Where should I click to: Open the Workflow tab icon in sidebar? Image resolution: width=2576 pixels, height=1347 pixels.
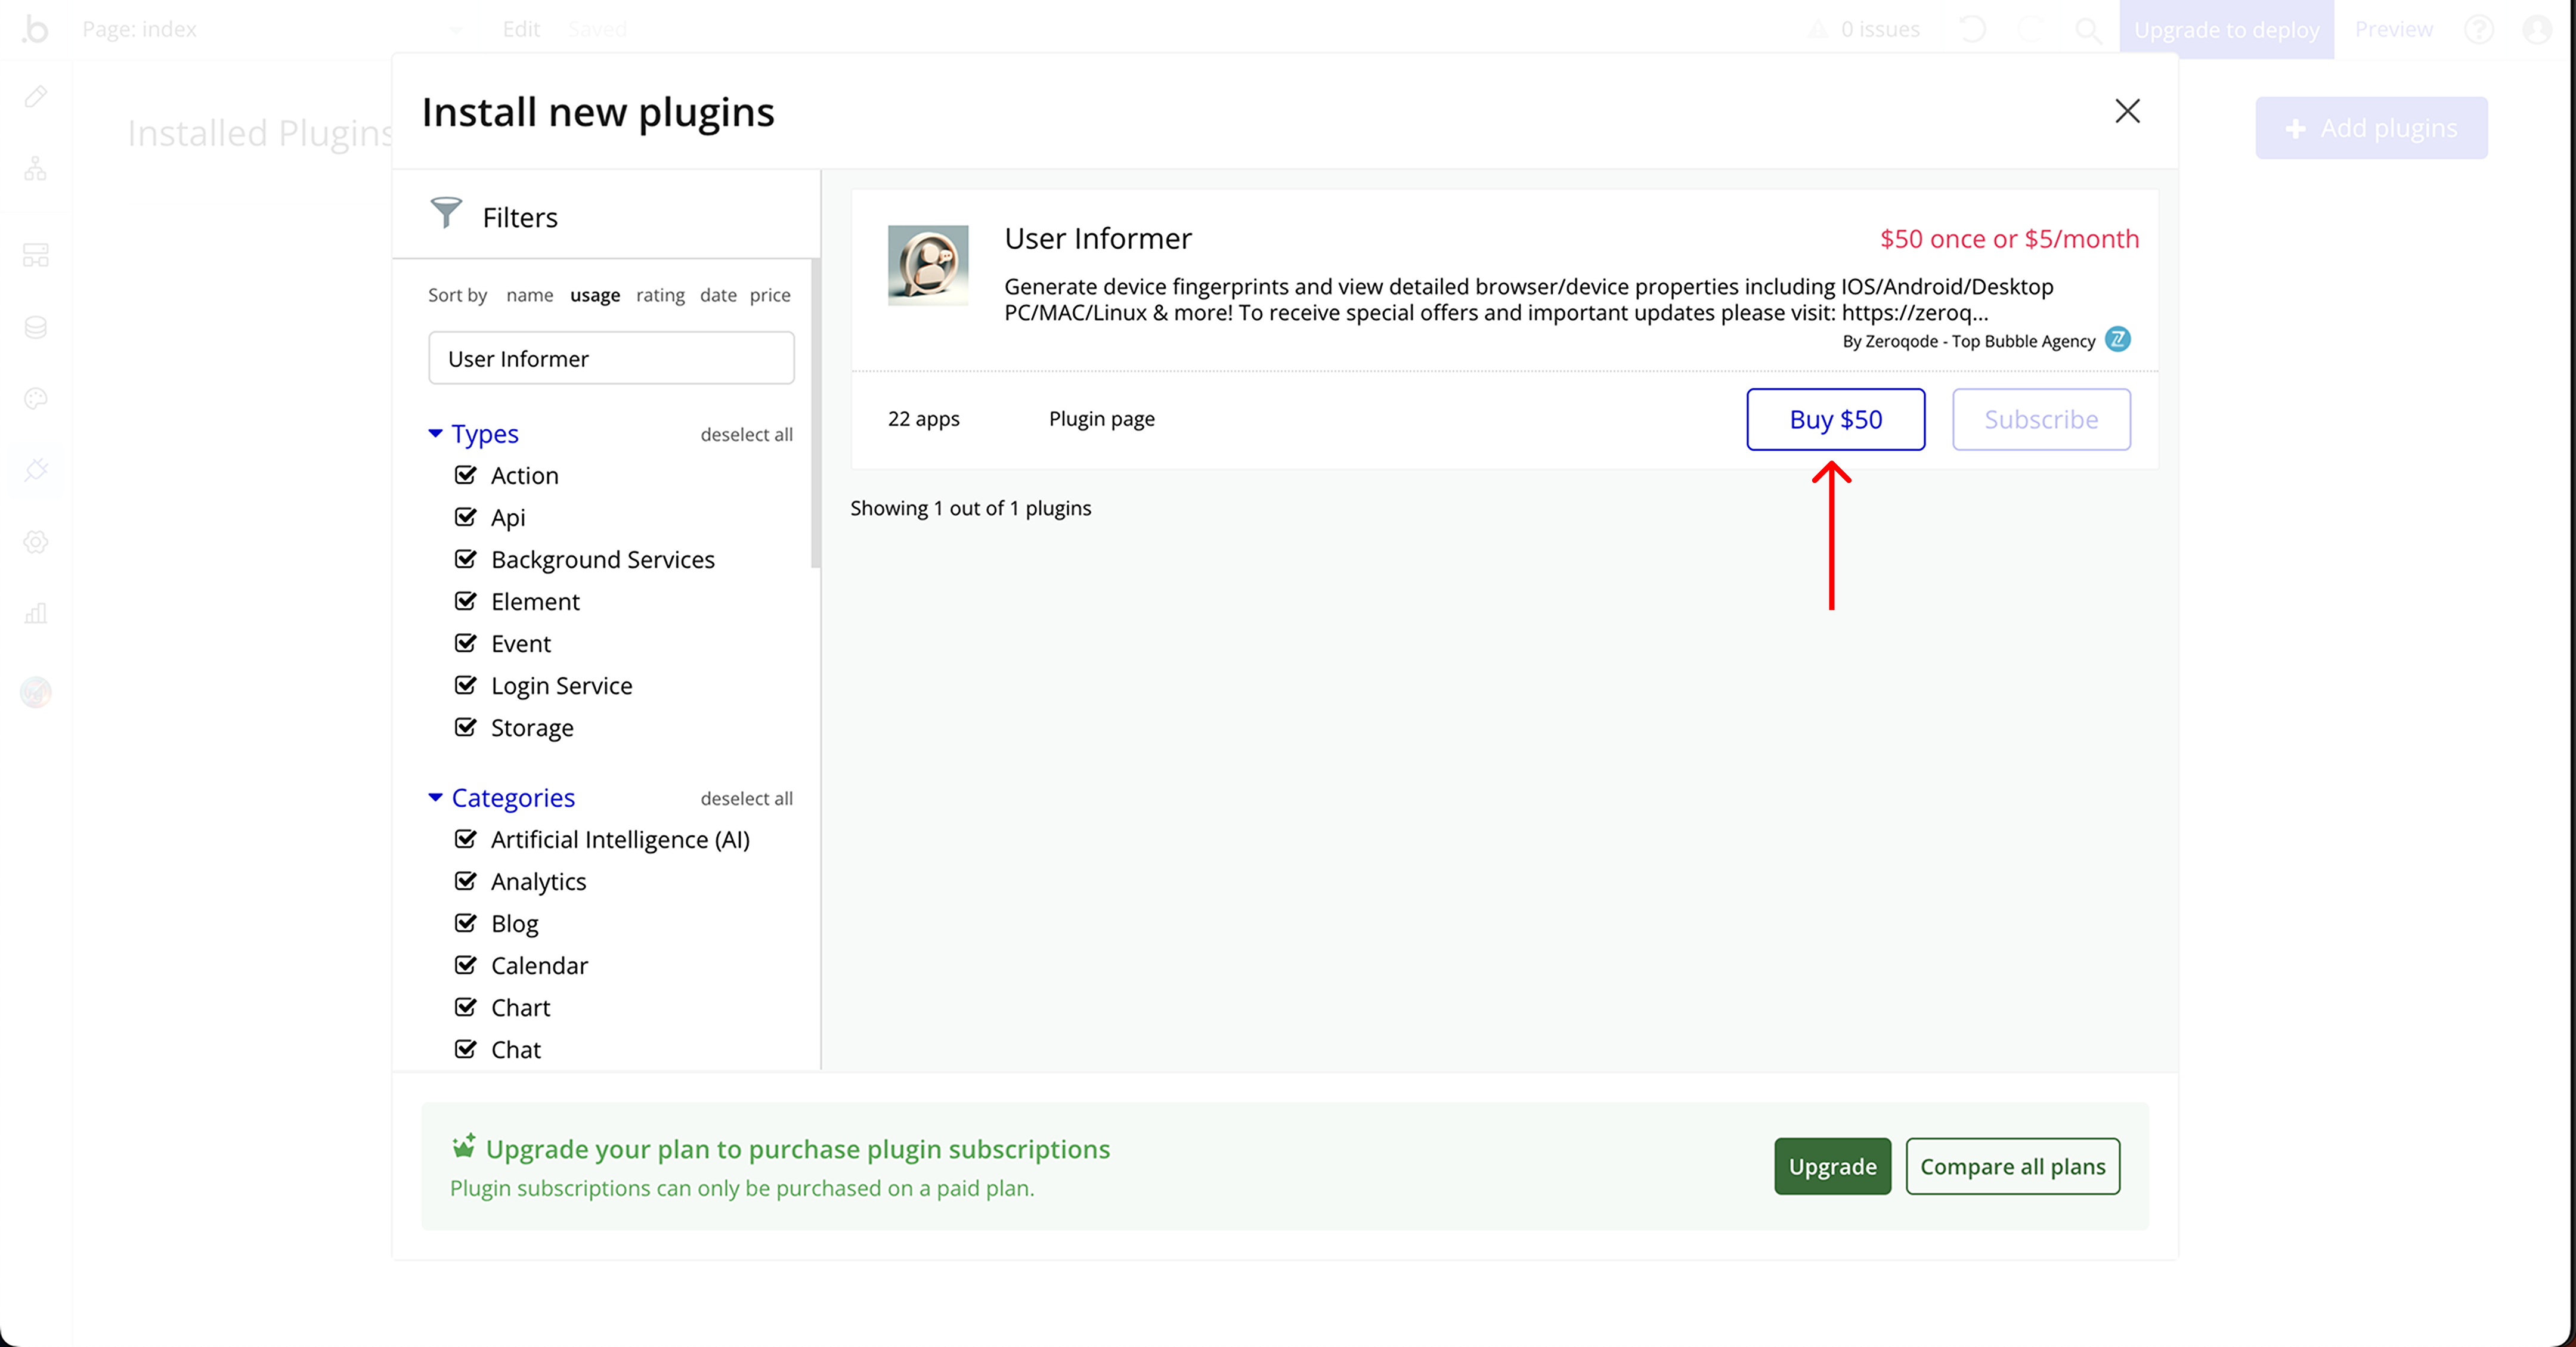point(36,169)
